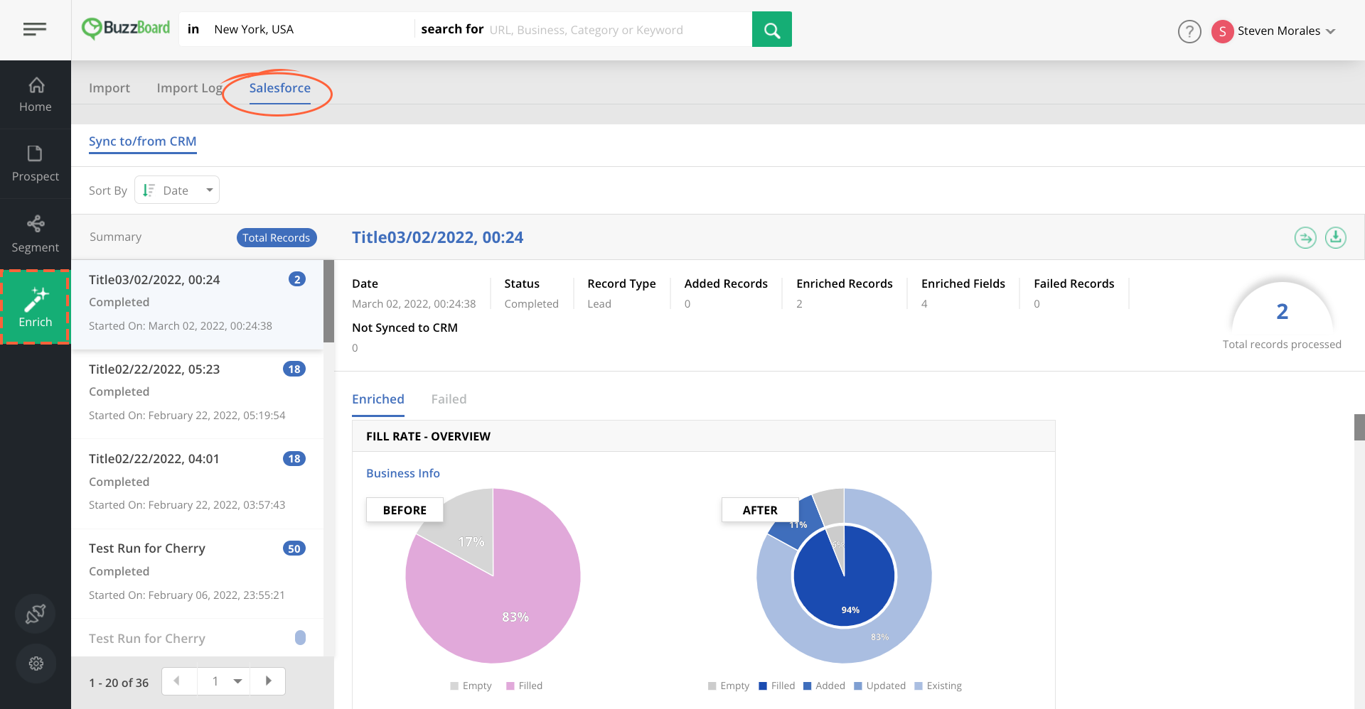
Task: Toggle the Existing legend in AFTER chart
Action: coord(938,686)
